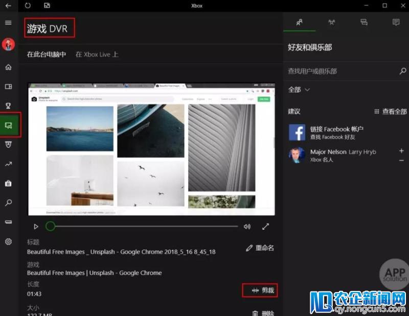This screenshot has height=316, width=409.
Task: Open Search magnifier in the sidebar
Action: 8,203
